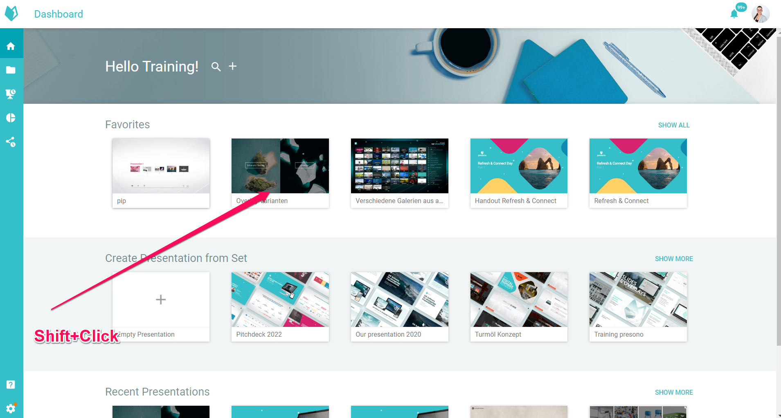Click Show More for Recent Presentations

pyautogui.click(x=674, y=392)
